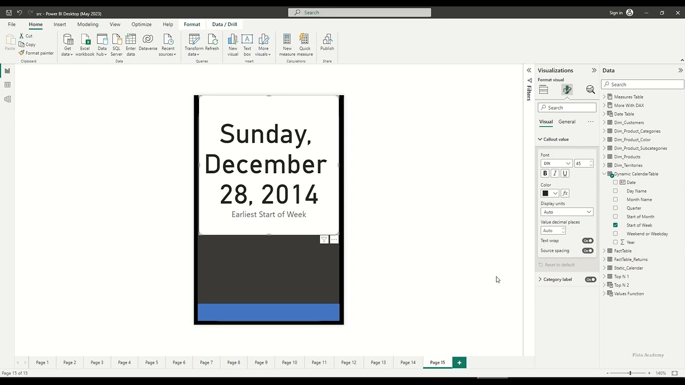Underline the callout value
Viewport: 685px width, 385px height.
tap(565, 173)
